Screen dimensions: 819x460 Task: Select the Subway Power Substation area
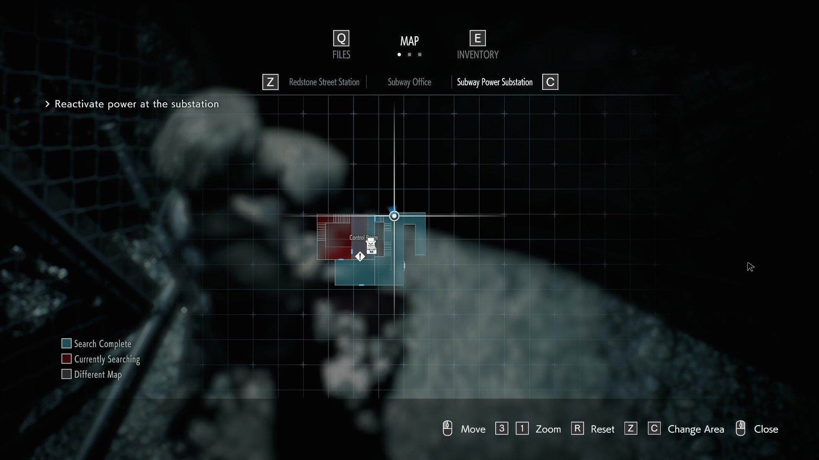494,81
